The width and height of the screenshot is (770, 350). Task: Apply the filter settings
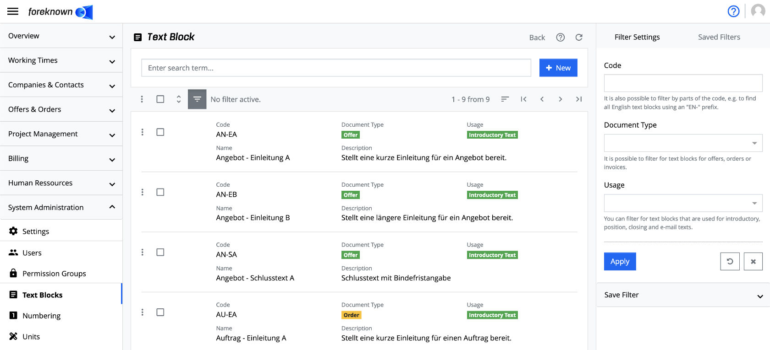(x=620, y=262)
